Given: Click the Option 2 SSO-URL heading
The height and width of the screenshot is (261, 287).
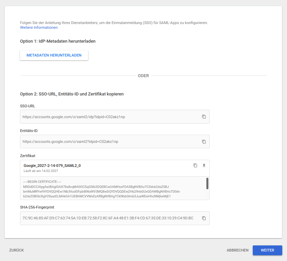Looking at the screenshot, I should [72, 94].
